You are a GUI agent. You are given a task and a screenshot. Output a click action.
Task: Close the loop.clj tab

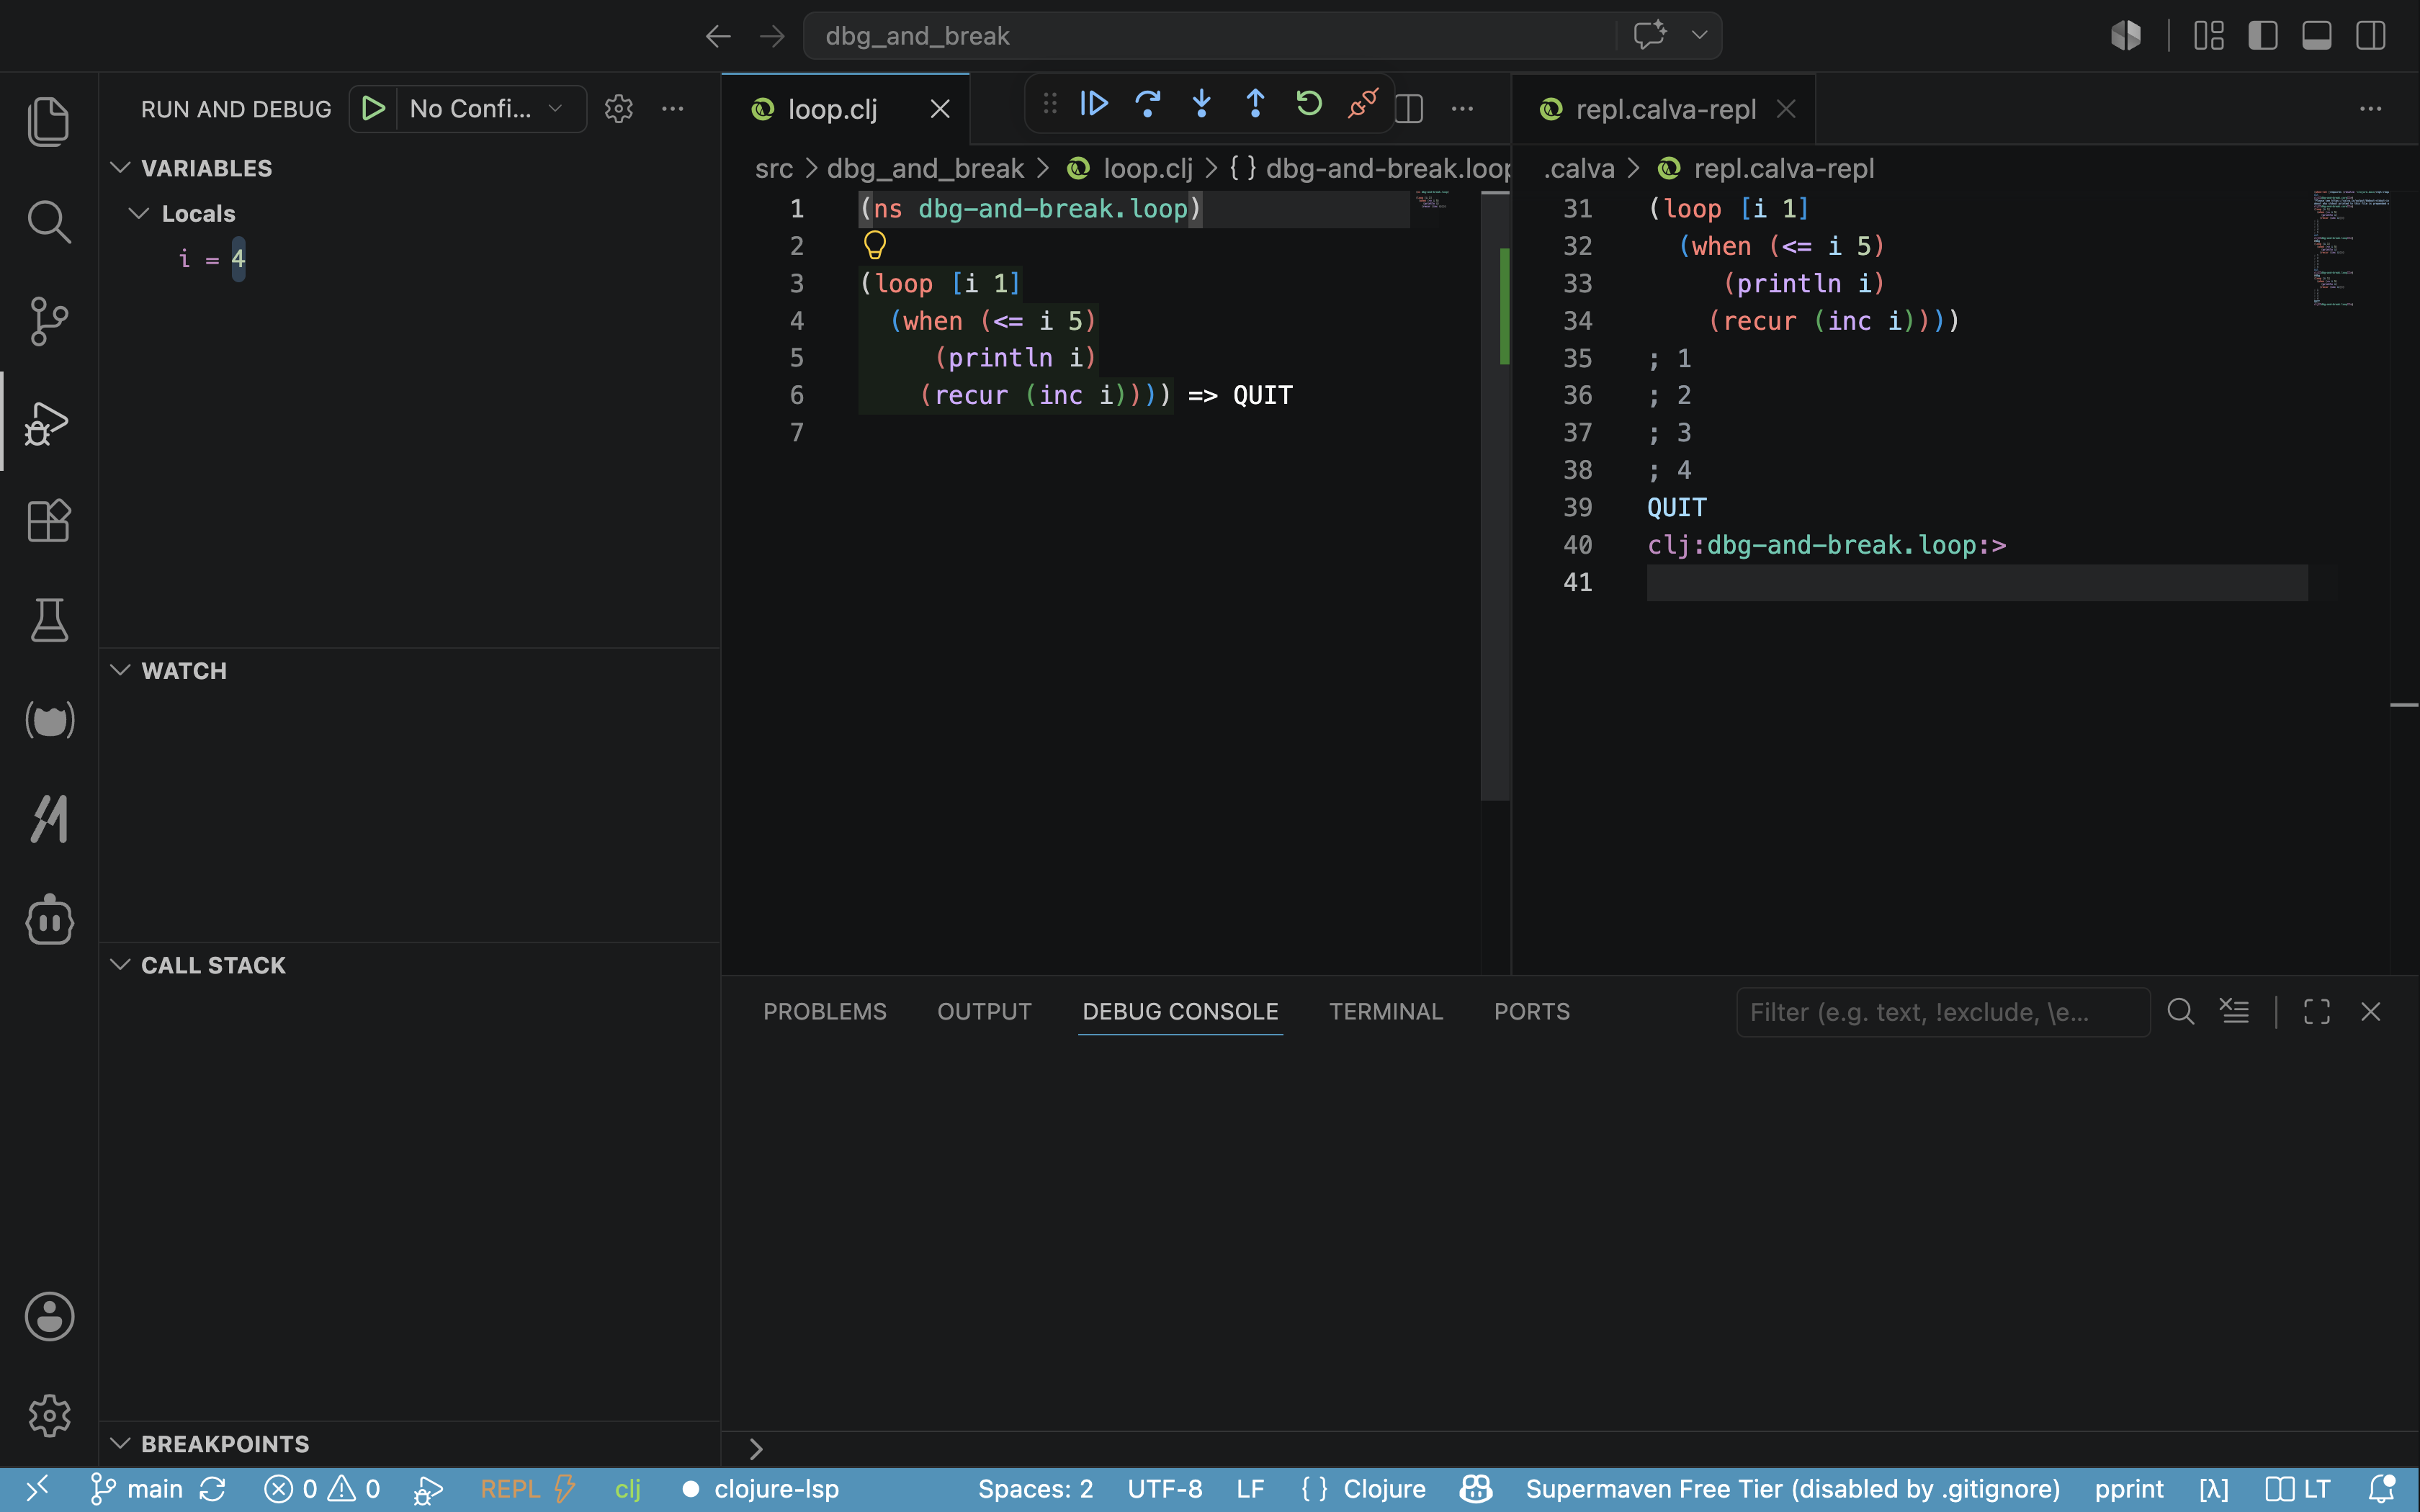940,108
